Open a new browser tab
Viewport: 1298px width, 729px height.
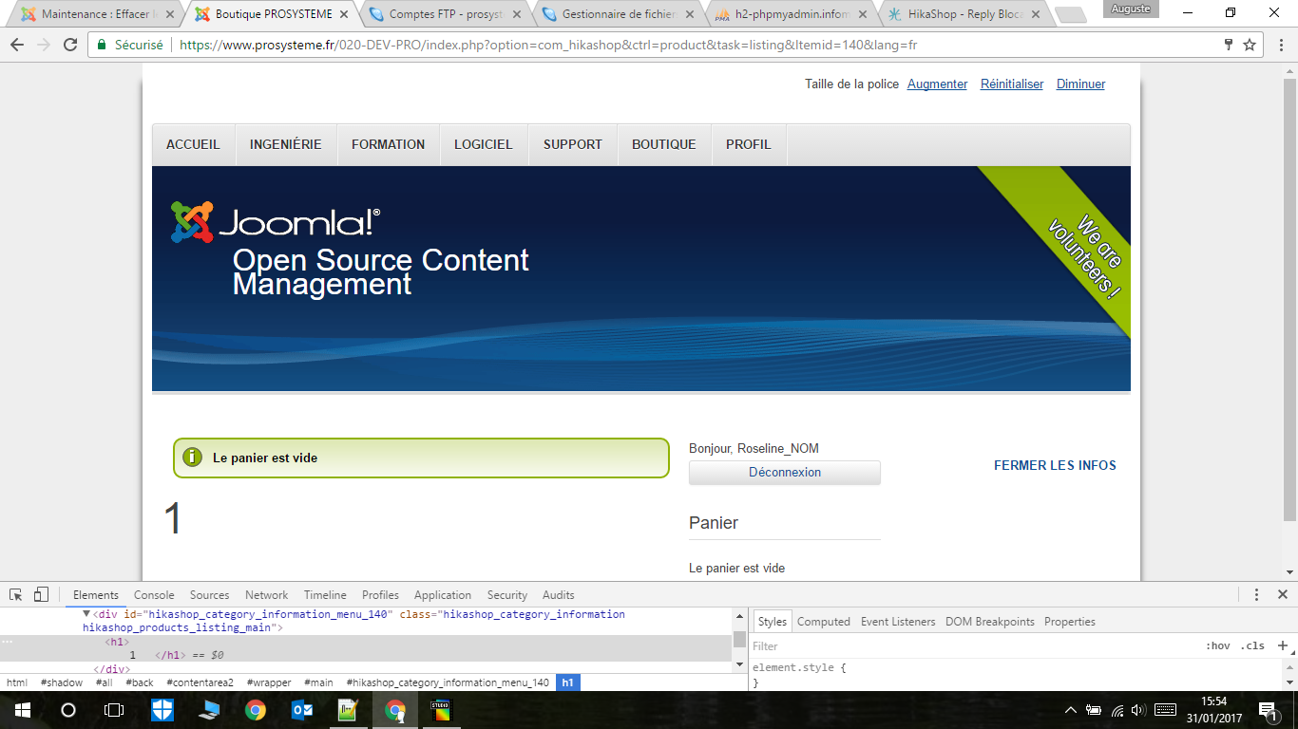coord(1070,15)
